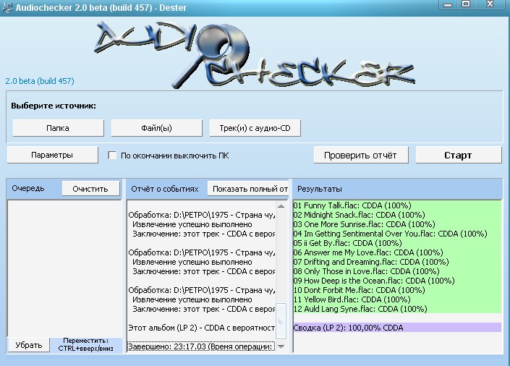Select 'Трек(и) с аудио-CD' source

tap(255, 128)
